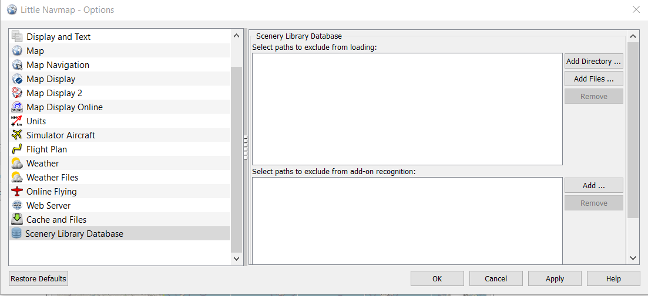Open Cache and Files settings
This screenshot has width=648, height=296.
tap(119, 219)
